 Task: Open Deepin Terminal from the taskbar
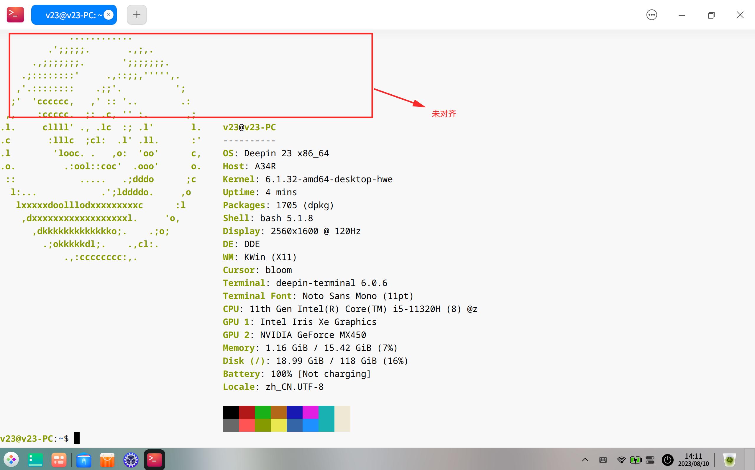155,460
